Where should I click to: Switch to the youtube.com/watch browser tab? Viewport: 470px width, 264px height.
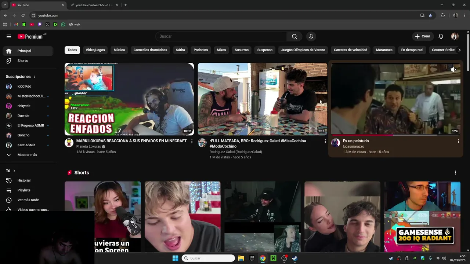(x=94, y=5)
